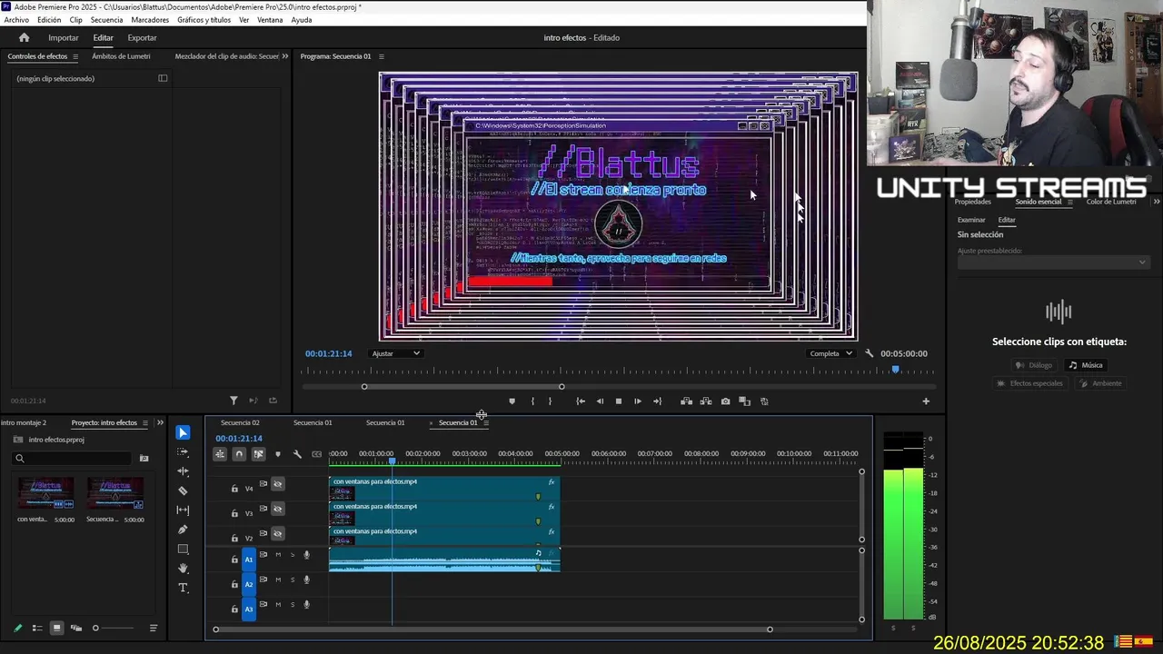Expand Project panel tabs overflow chevrons
This screenshot has width=1163, height=654.
160,422
